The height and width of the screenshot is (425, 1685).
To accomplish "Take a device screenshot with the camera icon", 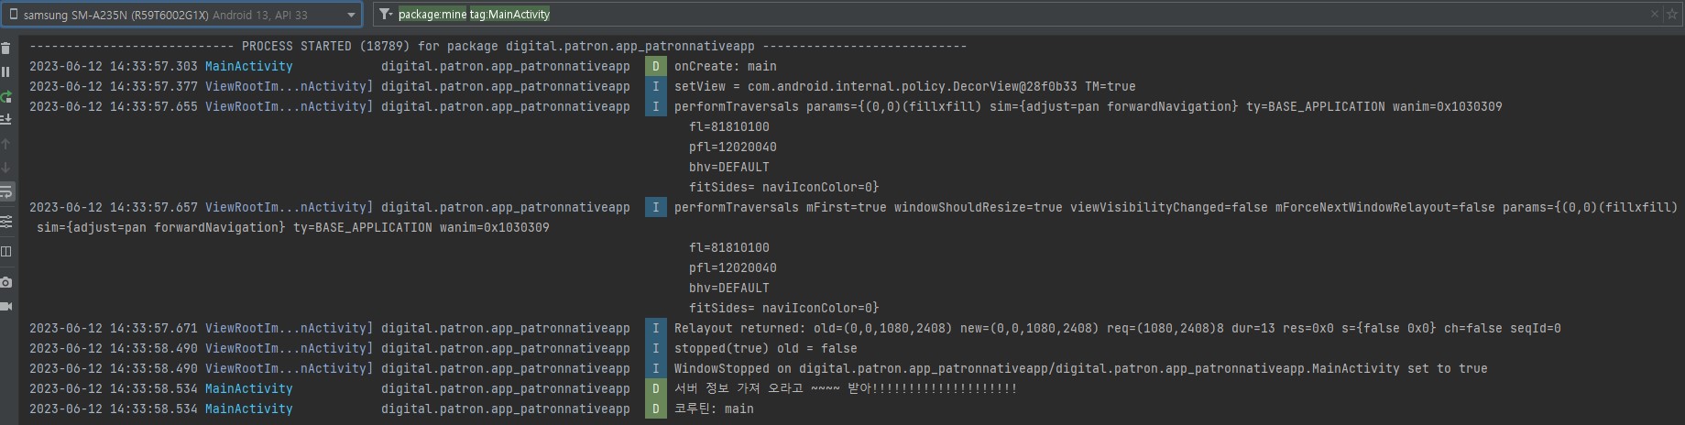I will point(6,282).
